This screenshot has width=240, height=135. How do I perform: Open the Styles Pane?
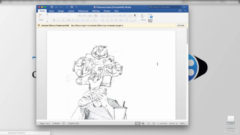point(150,18)
